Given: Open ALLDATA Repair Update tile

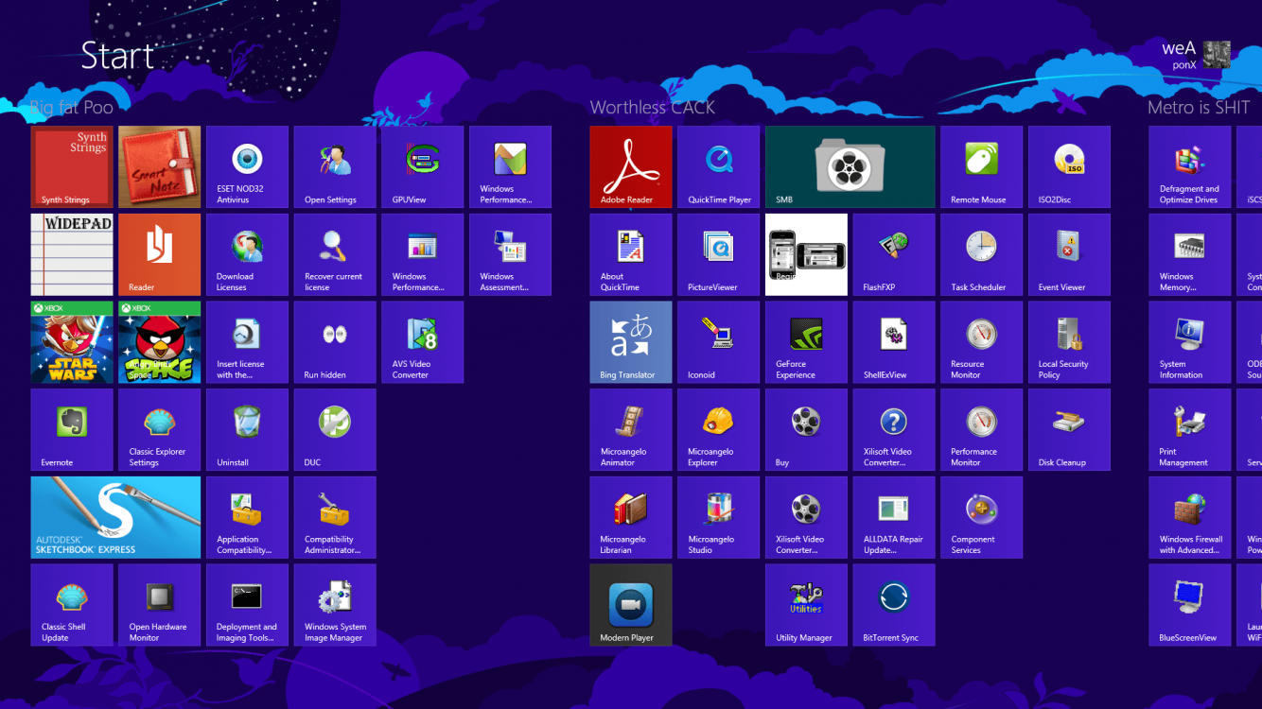Looking at the screenshot, I should [x=893, y=517].
